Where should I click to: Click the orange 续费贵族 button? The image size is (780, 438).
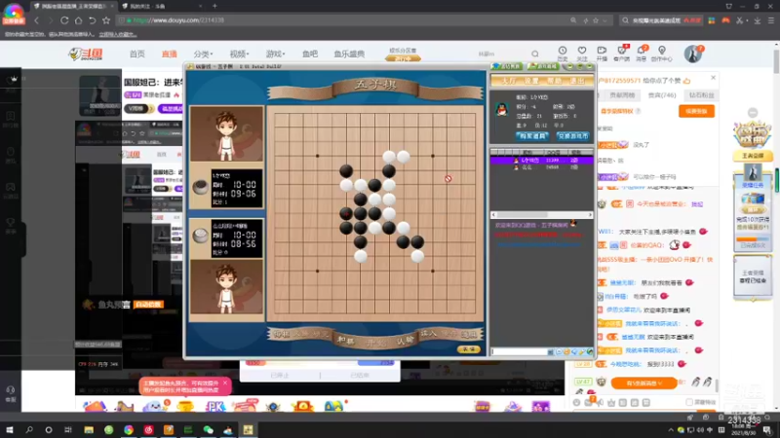click(x=696, y=111)
